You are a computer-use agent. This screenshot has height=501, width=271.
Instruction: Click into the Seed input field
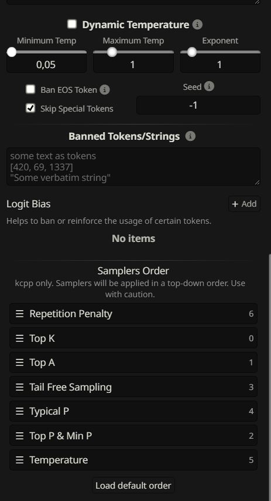pos(198,105)
